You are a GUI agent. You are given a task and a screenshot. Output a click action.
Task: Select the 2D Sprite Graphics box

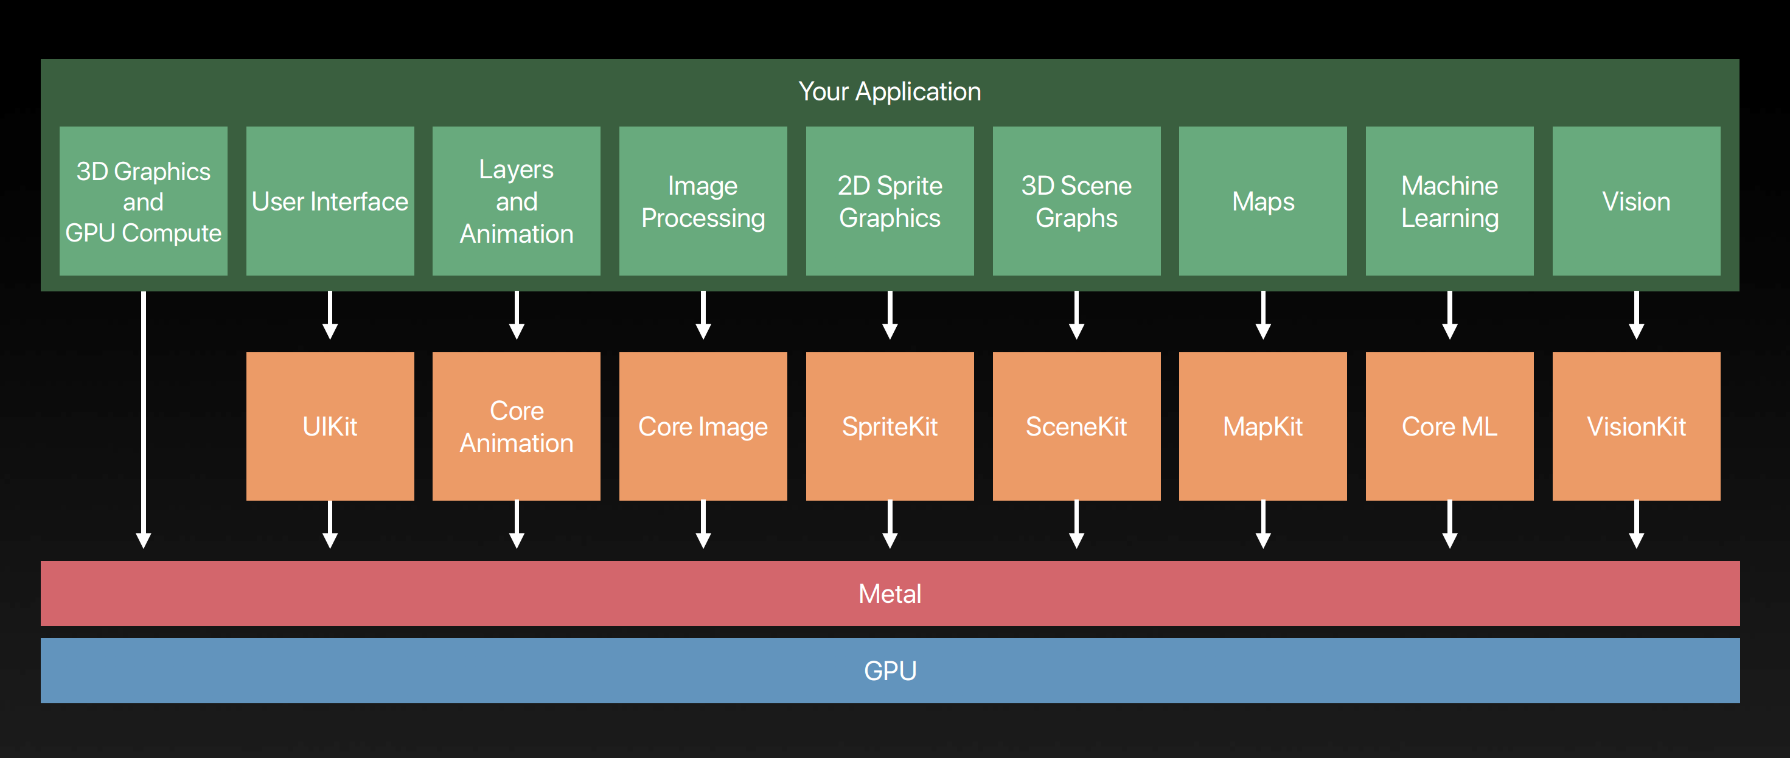[x=890, y=201]
